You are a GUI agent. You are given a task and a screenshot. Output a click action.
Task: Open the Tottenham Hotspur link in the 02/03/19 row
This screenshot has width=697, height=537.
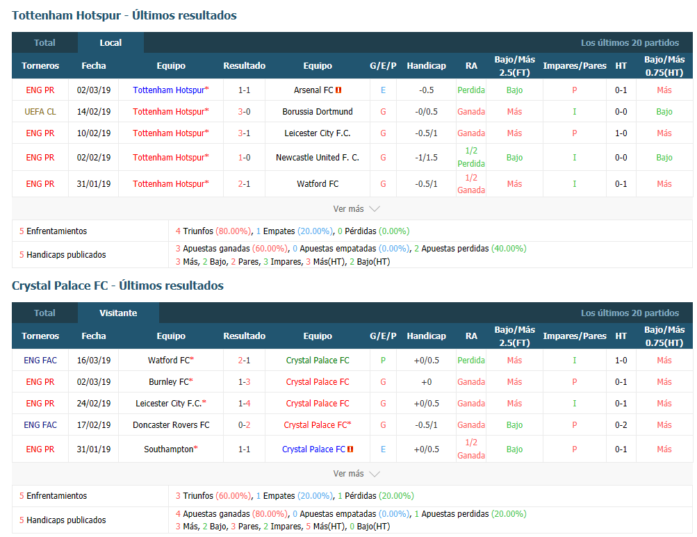point(171,90)
